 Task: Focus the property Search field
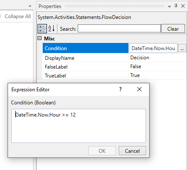[x=119, y=29]
